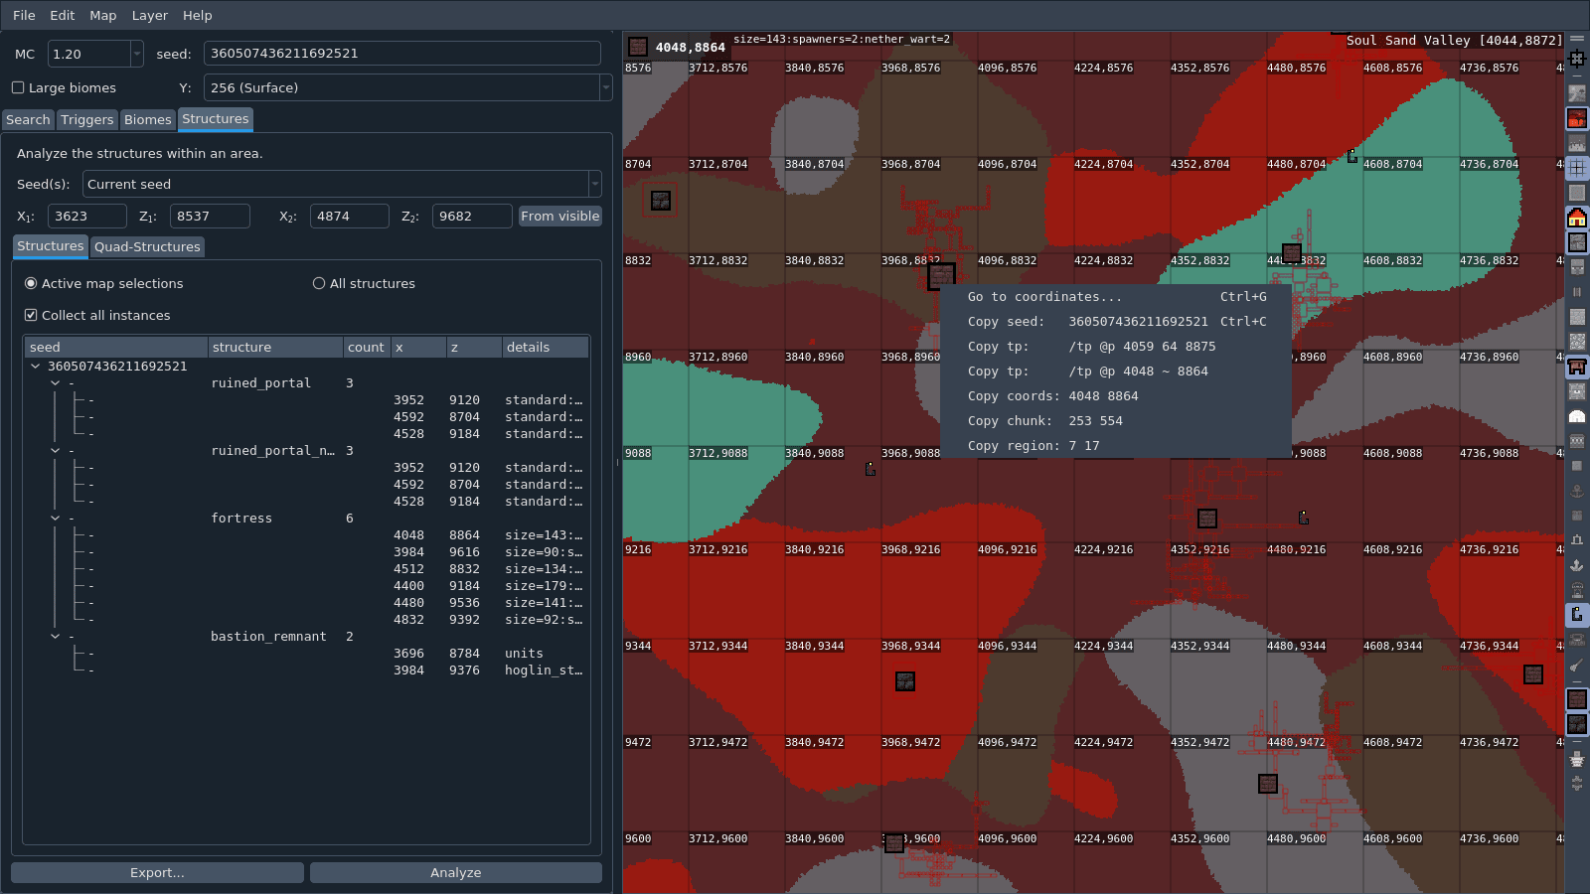This screenshot has width=1590, height=894.
Task: Toggle the brush trail ruins icon
Action: pos(1577,665)
